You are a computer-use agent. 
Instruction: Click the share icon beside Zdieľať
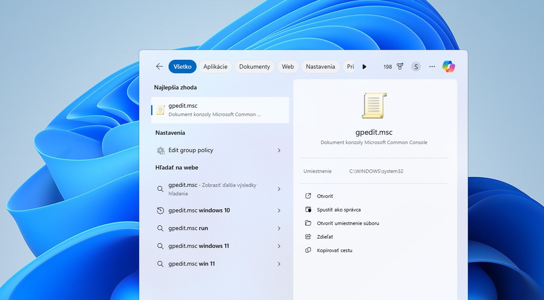[x=308, y=237]
